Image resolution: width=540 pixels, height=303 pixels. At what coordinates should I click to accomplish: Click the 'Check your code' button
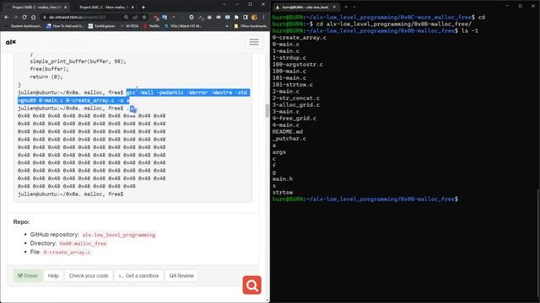tap(89, 275)
